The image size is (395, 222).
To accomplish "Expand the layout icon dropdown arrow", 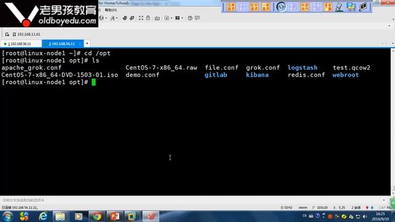I will click(182, 18).
